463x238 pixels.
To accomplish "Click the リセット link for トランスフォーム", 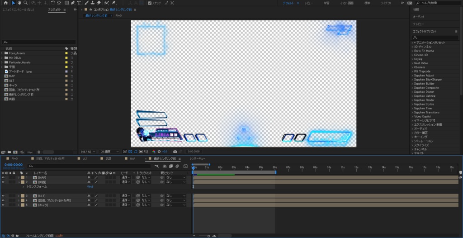I will click(90, 186).
